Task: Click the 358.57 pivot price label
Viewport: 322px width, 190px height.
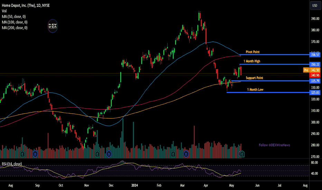Action: (315, 55)
